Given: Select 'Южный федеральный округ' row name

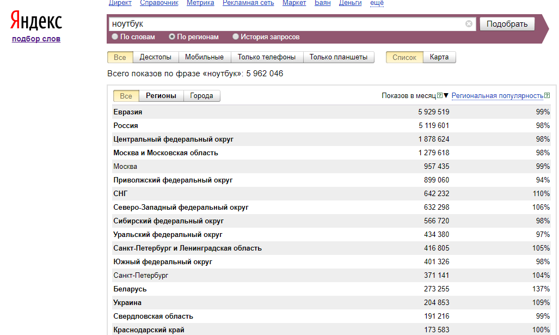Looking at the screenshot, I should click(x=163, y=261).
